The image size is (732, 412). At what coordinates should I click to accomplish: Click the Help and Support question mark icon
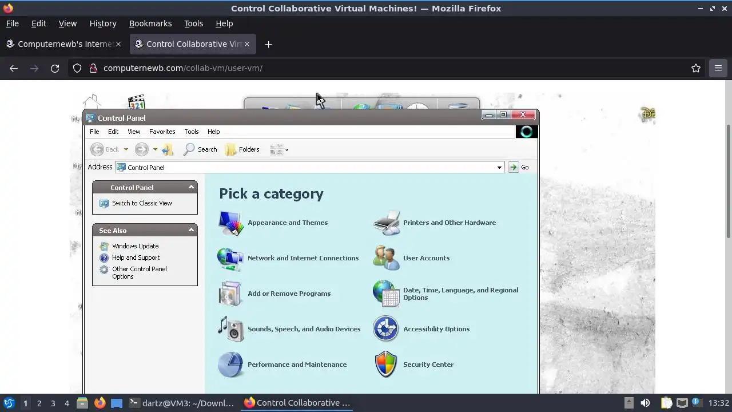[104, 257]
